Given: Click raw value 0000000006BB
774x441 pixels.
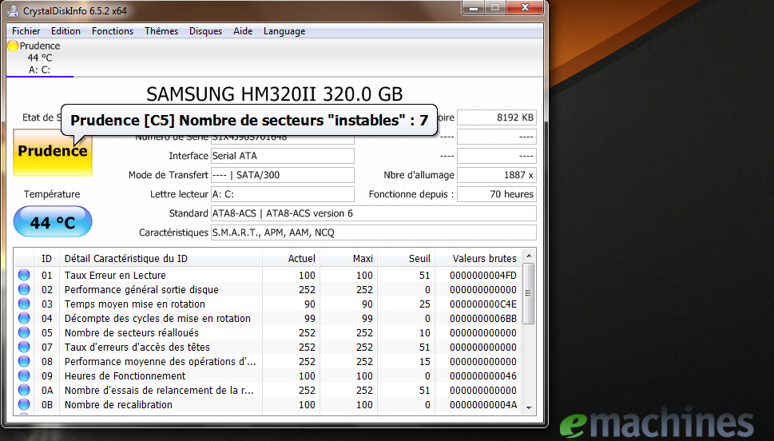Looking at the screenshot, I should point(483,318).
